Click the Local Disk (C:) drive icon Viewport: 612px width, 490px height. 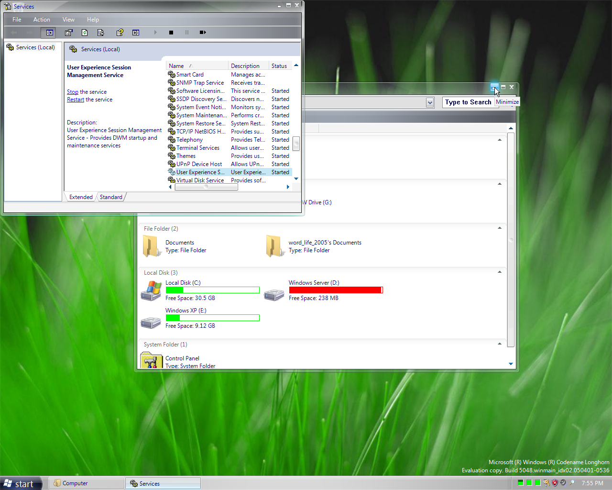[x=151, y=290]
